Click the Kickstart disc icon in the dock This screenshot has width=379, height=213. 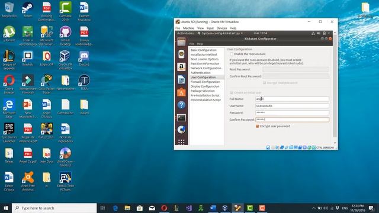pos(181,130)
